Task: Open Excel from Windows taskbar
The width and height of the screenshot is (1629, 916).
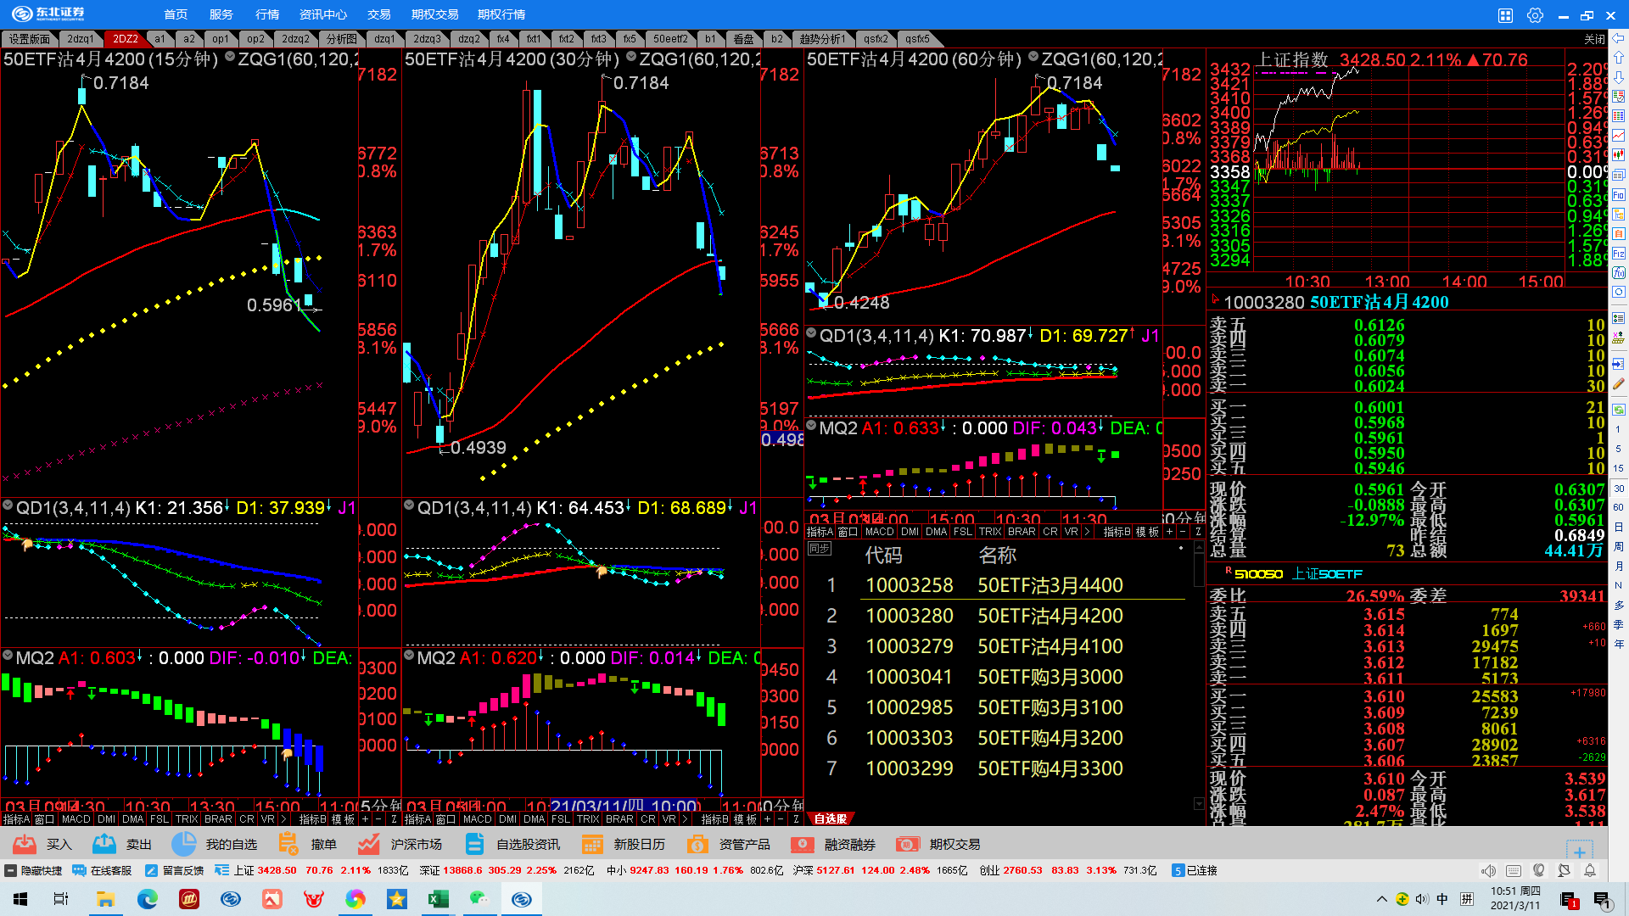Action: coord(438,899)
